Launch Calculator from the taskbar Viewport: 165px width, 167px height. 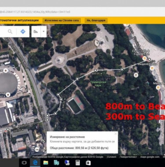click(77, 163)
